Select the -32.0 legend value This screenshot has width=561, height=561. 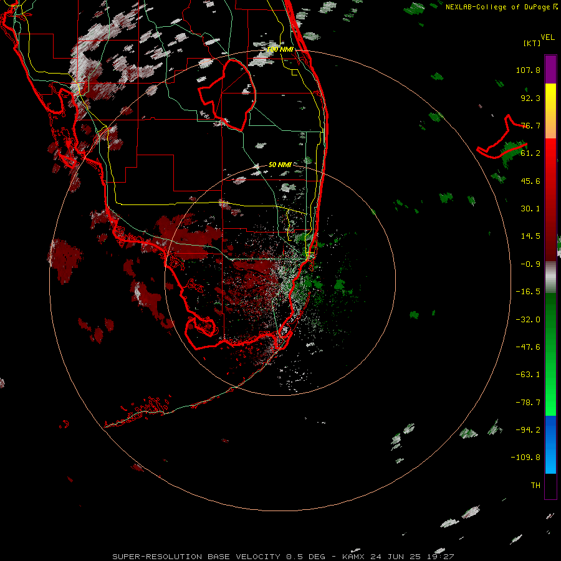pos(528,320)
